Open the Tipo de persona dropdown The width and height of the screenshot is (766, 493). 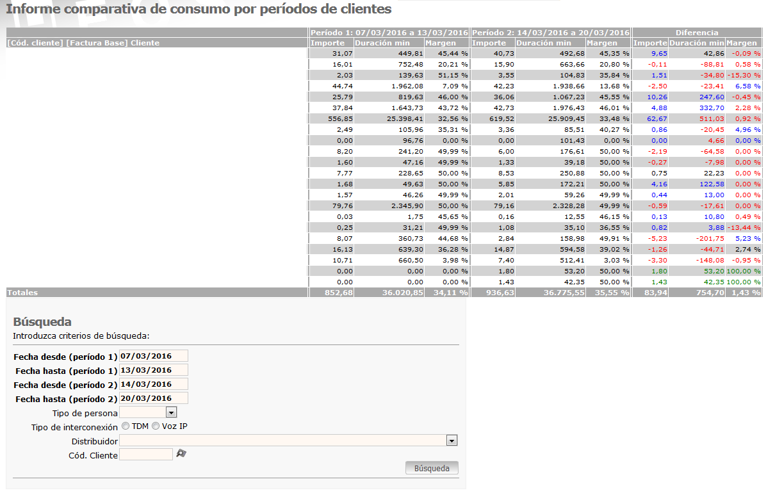(148, 412)
